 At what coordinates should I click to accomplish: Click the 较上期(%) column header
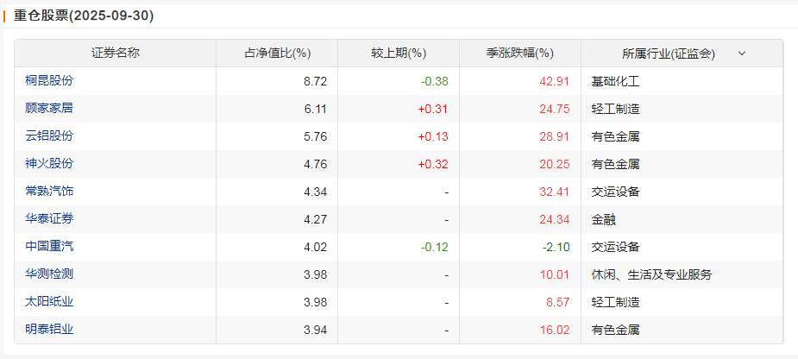tap(399, 54)
